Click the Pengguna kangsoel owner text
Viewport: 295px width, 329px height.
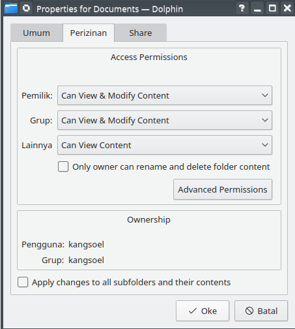click(63, 245)
